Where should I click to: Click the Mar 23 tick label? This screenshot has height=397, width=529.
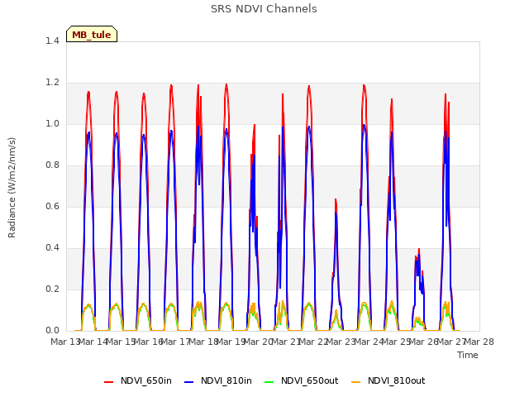[x=341, y=342]
